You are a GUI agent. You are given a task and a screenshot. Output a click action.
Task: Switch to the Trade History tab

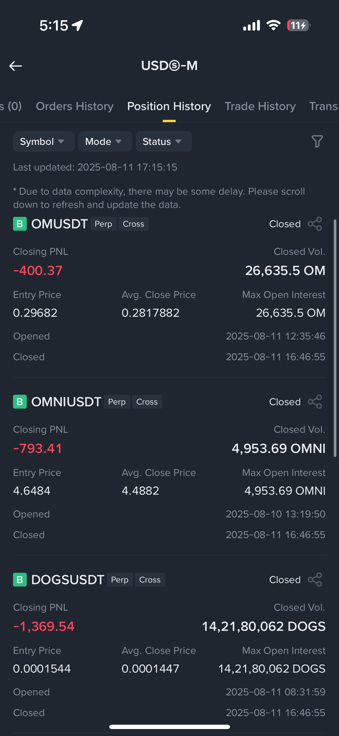click(260, 106)
